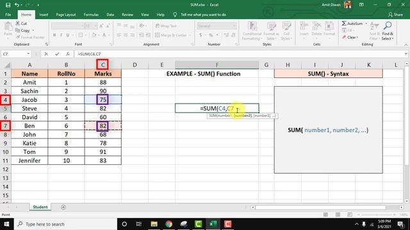This screenshot has width=410, height=230.
Task: Click the formula bar with =SUM(C4,C7
Action: pos(238,54)
